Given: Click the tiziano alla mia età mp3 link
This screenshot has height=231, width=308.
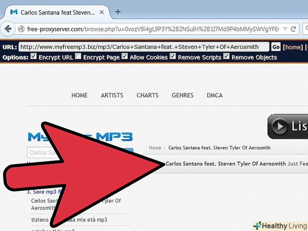Looking at the screenshot, I should [x=69, y=220].
